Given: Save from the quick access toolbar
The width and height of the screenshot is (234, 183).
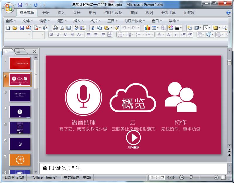Looking at the screenshot, I should click(x=20, y=5).
